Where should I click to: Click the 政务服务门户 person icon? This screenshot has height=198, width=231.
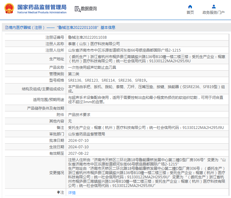click(213, 7)
